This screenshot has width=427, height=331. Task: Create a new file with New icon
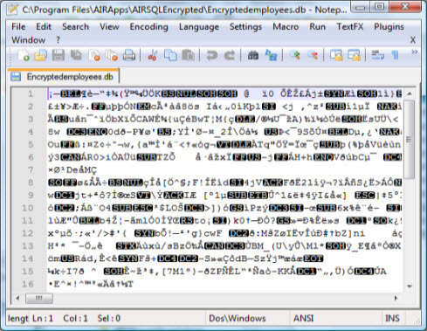[24, 55]
